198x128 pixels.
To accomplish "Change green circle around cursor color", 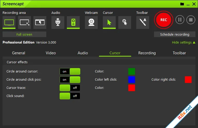I will click(132, 71).
